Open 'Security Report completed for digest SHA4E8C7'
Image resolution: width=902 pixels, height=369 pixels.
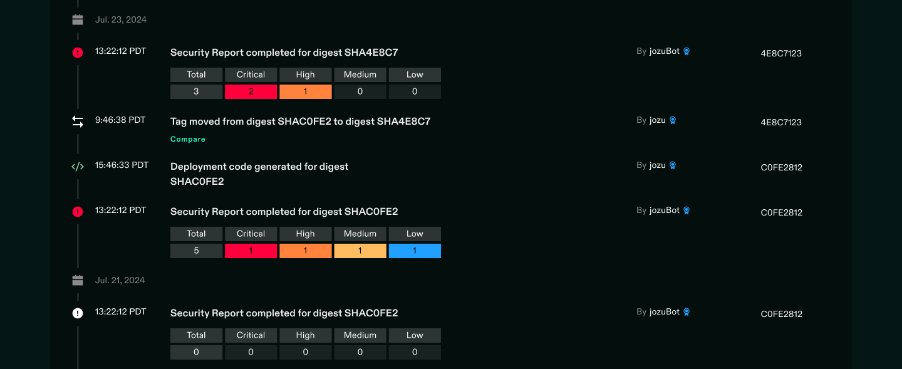284,53
